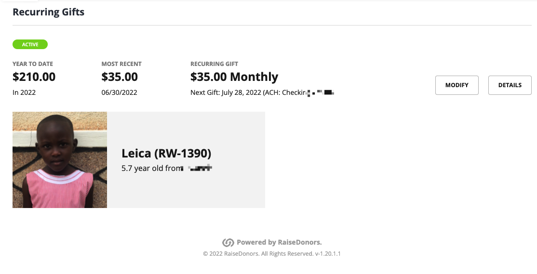Click the 5.7 year old description text

(167, 168)
